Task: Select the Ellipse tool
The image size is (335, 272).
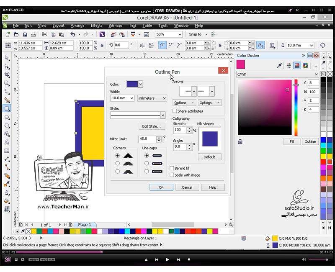Action: click(7, 117)
